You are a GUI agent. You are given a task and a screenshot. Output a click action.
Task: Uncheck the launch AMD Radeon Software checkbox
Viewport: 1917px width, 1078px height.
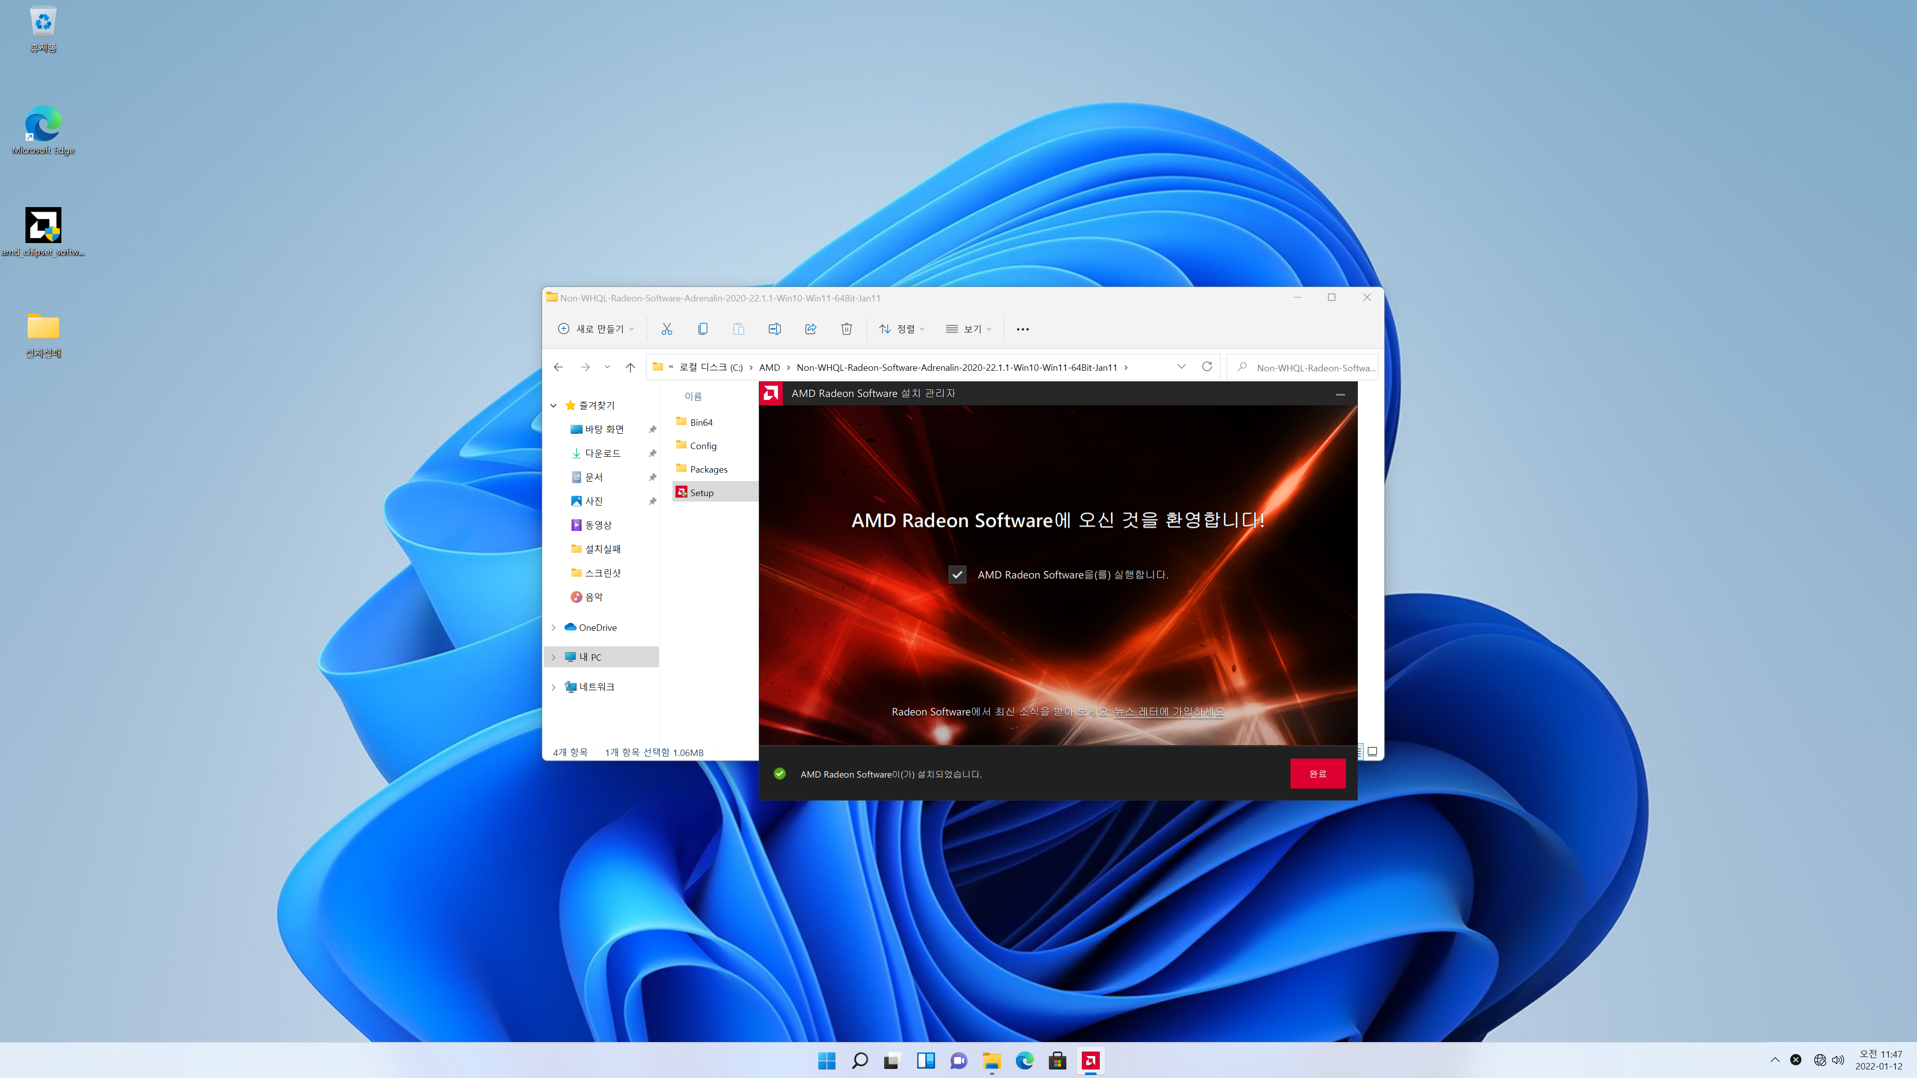click(957, 574)
